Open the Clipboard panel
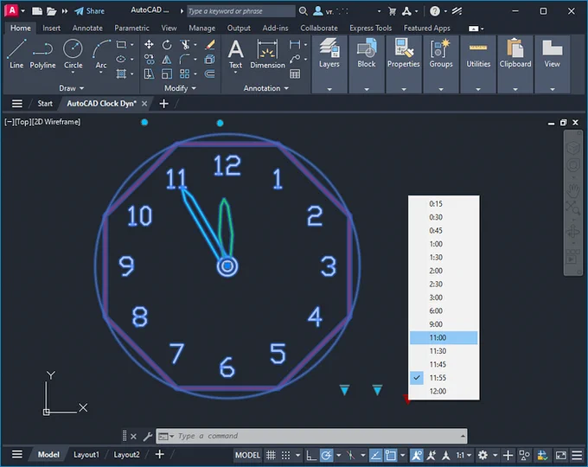The height and width of the screenshot is (467, 588). [x=514, y=64]
